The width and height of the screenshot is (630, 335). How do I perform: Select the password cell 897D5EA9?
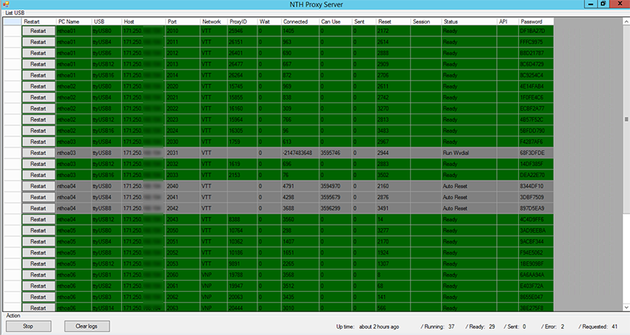(536, 208)
